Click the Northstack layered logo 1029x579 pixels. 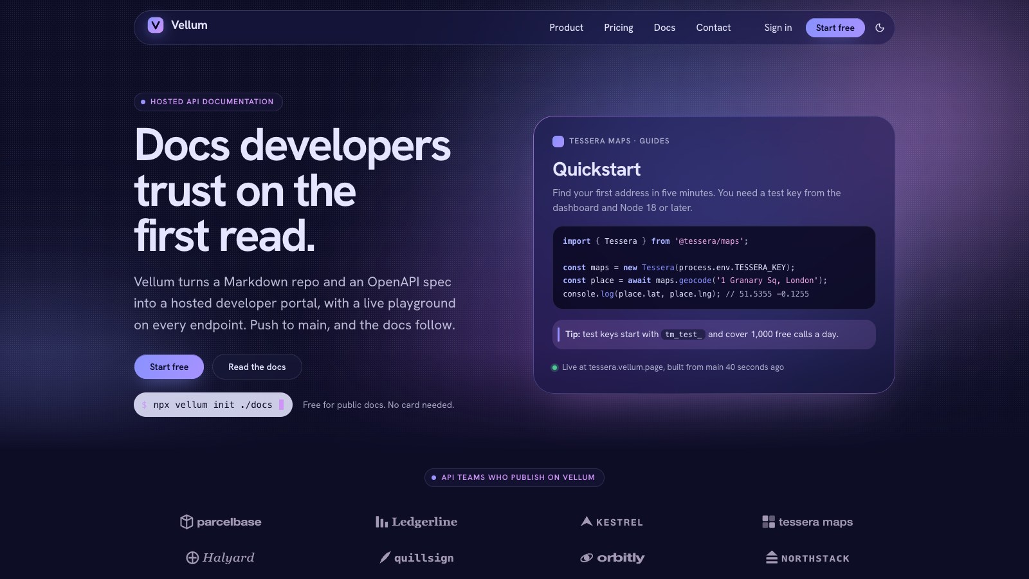(x=772, y=558)
